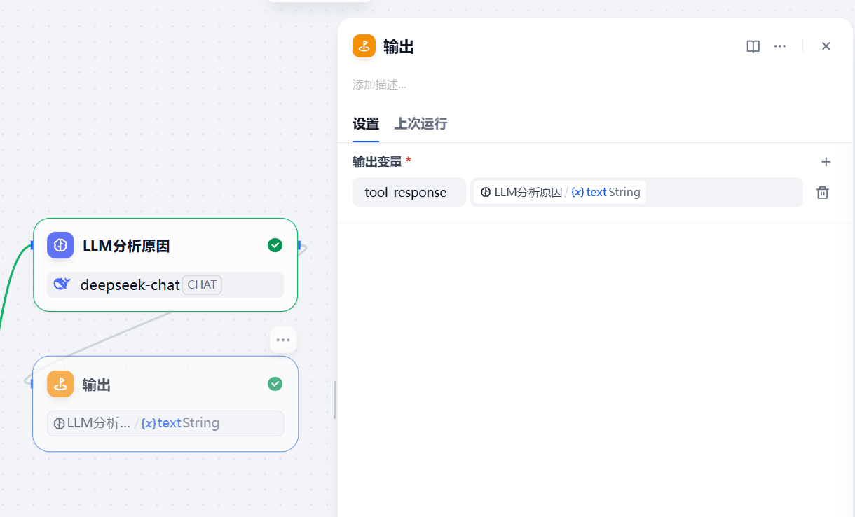855x517 pixels.
Task: Open the three-dot menu above 输出 node
Action: [x=283, y=340]
